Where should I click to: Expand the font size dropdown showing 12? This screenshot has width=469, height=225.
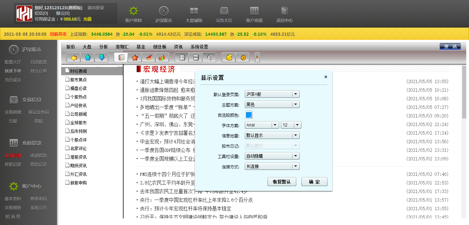[291, 125]
